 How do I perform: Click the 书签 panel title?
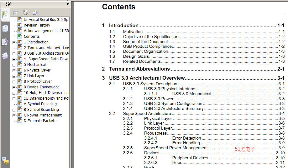click(7, 4)
